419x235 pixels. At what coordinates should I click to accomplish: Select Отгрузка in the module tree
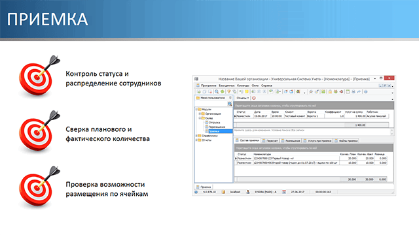click(214, 123)
